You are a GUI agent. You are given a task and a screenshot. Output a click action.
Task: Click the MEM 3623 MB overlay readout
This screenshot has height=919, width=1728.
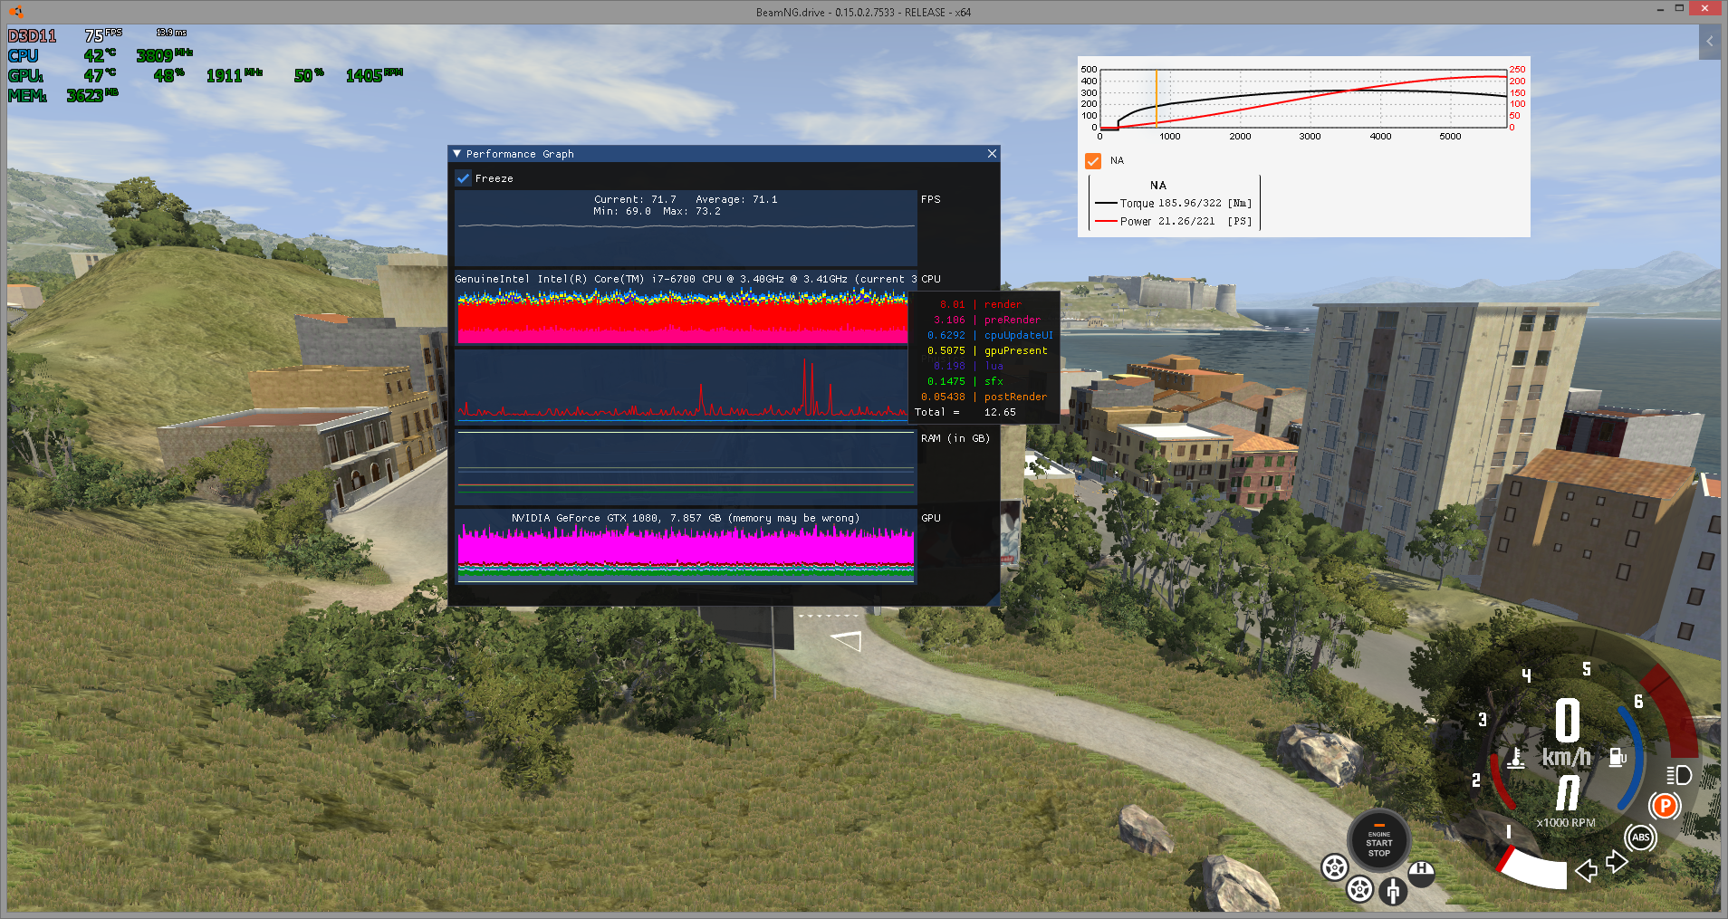[x=63, y=95]
